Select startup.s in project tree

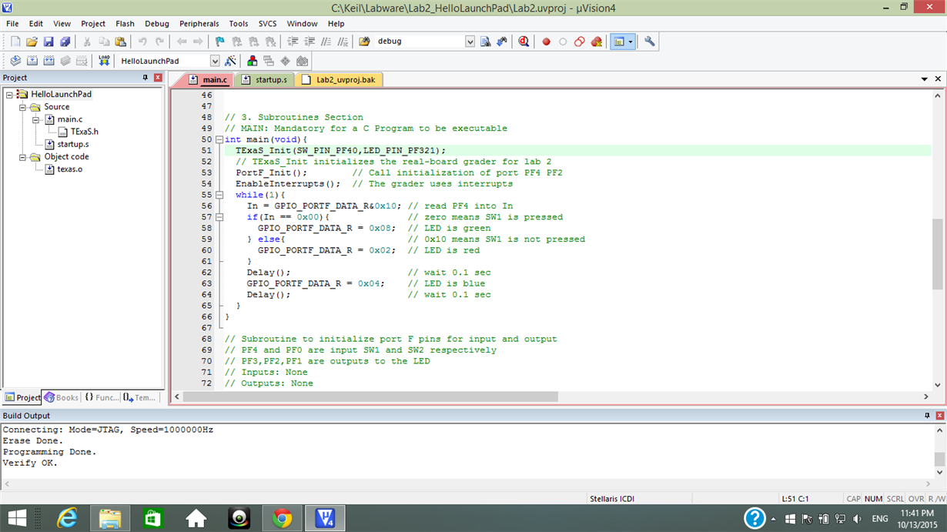tap(72, 144)
